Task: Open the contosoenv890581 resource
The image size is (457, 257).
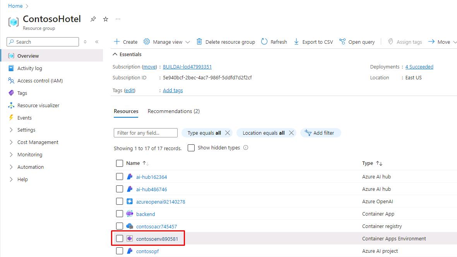Action: [x=157, y=239]
